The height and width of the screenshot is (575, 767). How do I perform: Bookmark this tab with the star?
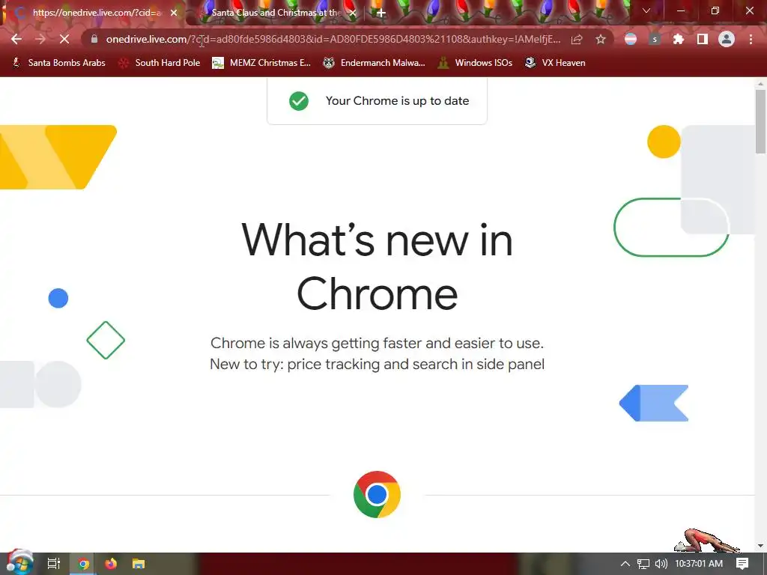pyautogui.click(x=601, y=39)
